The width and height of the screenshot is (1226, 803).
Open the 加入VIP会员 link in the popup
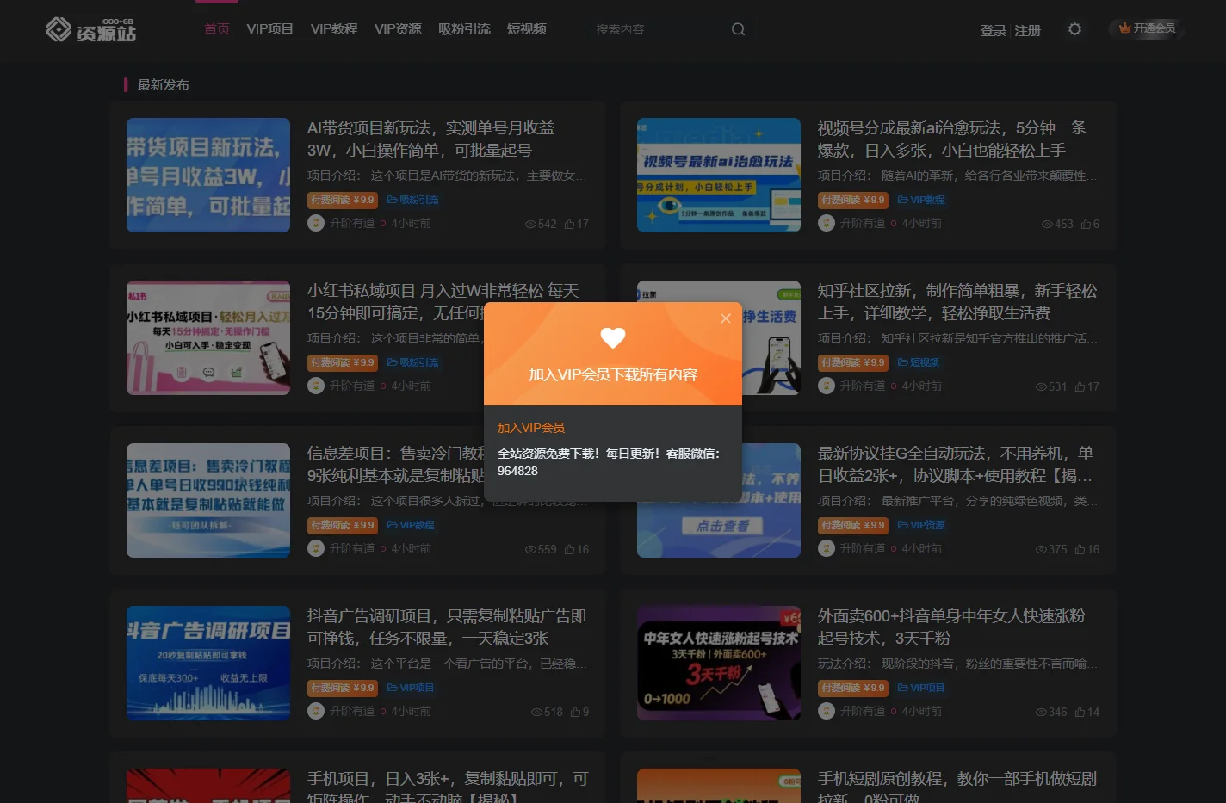(531, 428)
